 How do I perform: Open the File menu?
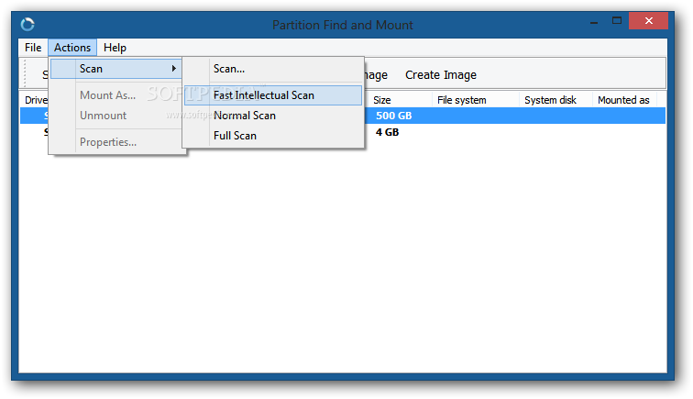click(33, 48)
